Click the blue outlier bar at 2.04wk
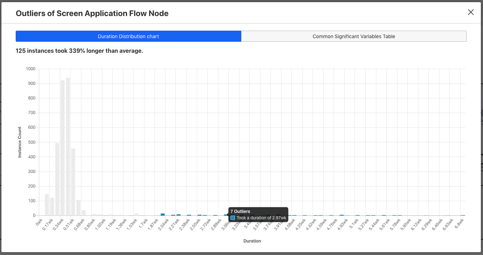 click(x=163, y=214)
